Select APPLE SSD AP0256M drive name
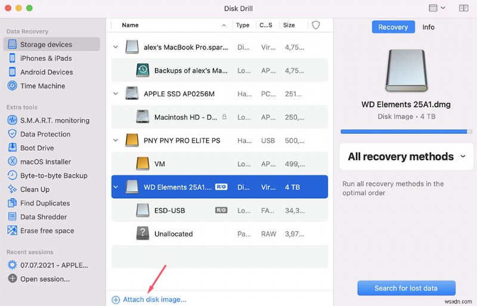Viewport: 477px width, 306px height. coord(179,94)
